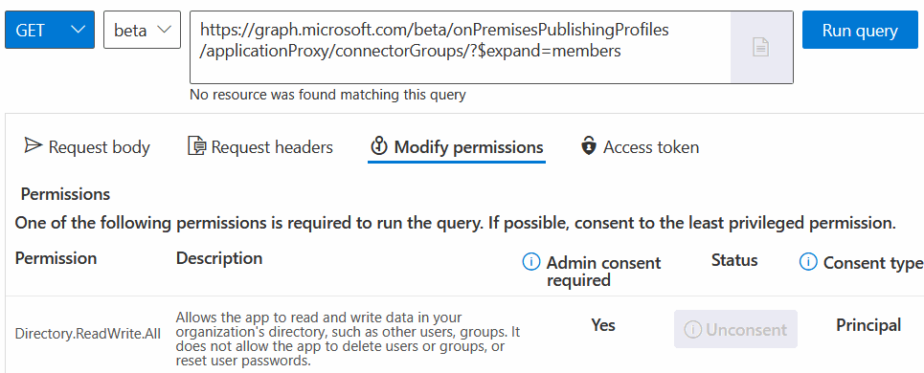This screenshot has width=924, height=373.
Task: Click the document icon beside Request headers
Action: click(x=196, y=146)
